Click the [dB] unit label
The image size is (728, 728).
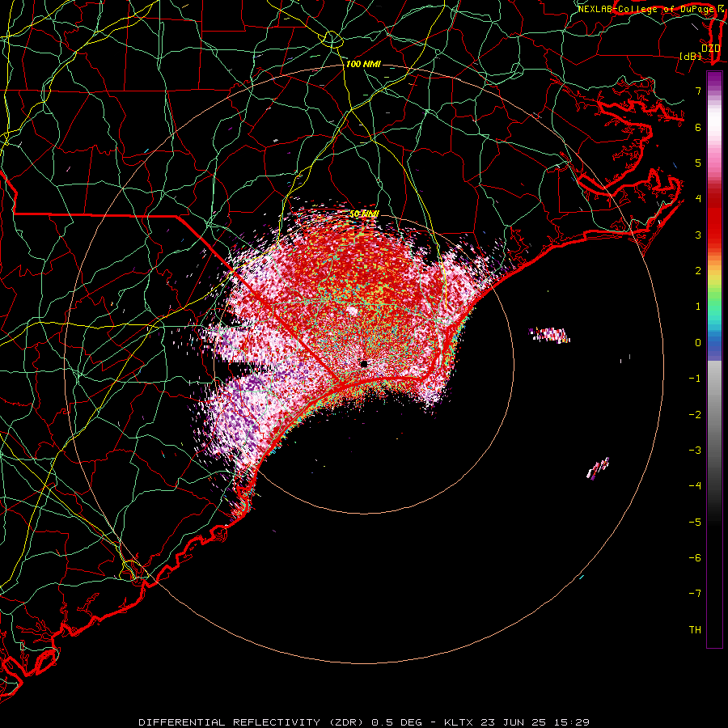691,56
